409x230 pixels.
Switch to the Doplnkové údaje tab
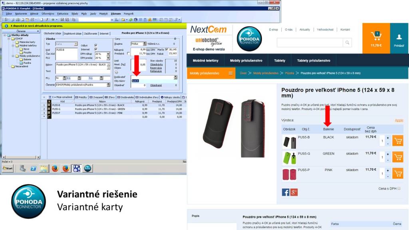[73, 34]
